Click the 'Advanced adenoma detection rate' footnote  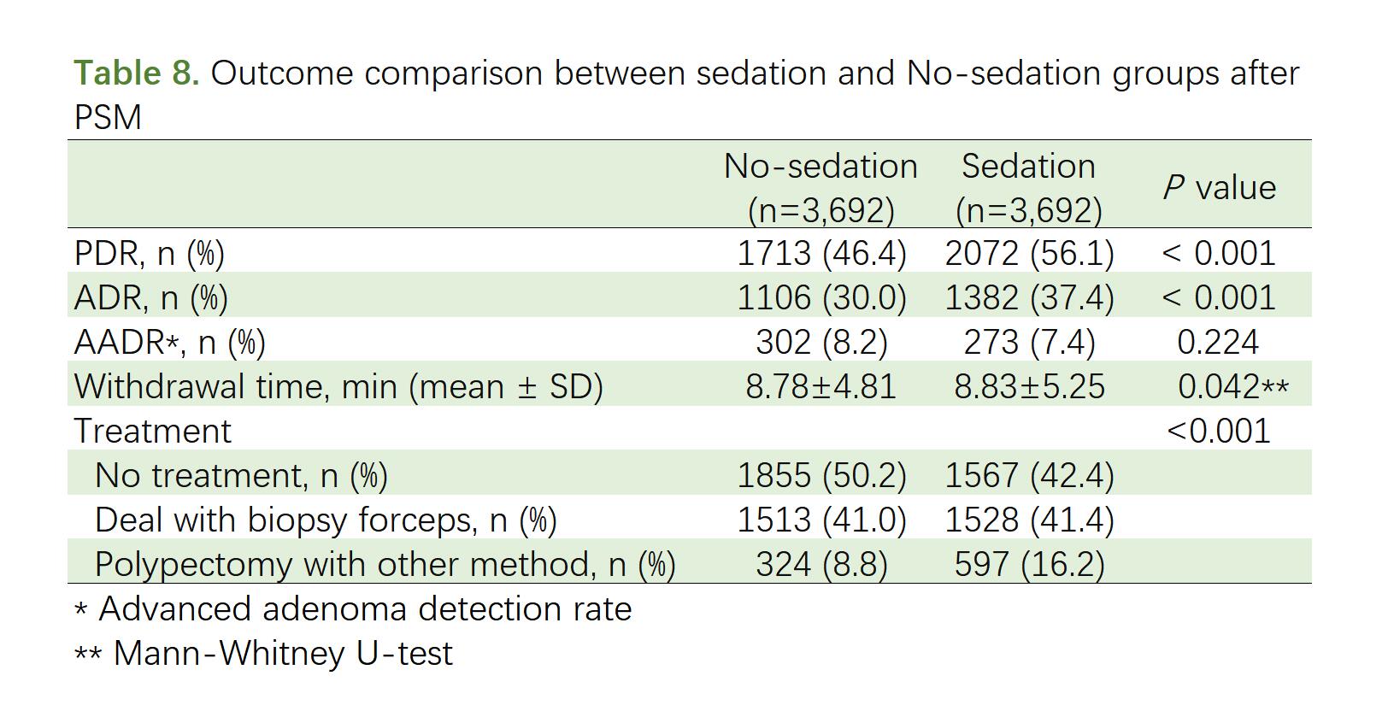point(365,609)
